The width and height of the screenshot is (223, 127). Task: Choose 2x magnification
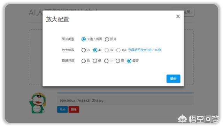tap(84, 50)
